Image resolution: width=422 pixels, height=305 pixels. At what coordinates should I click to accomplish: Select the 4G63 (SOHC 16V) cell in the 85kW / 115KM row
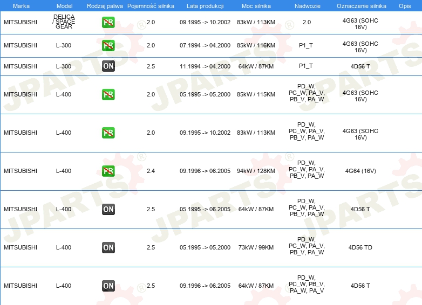tap(360, 96)
